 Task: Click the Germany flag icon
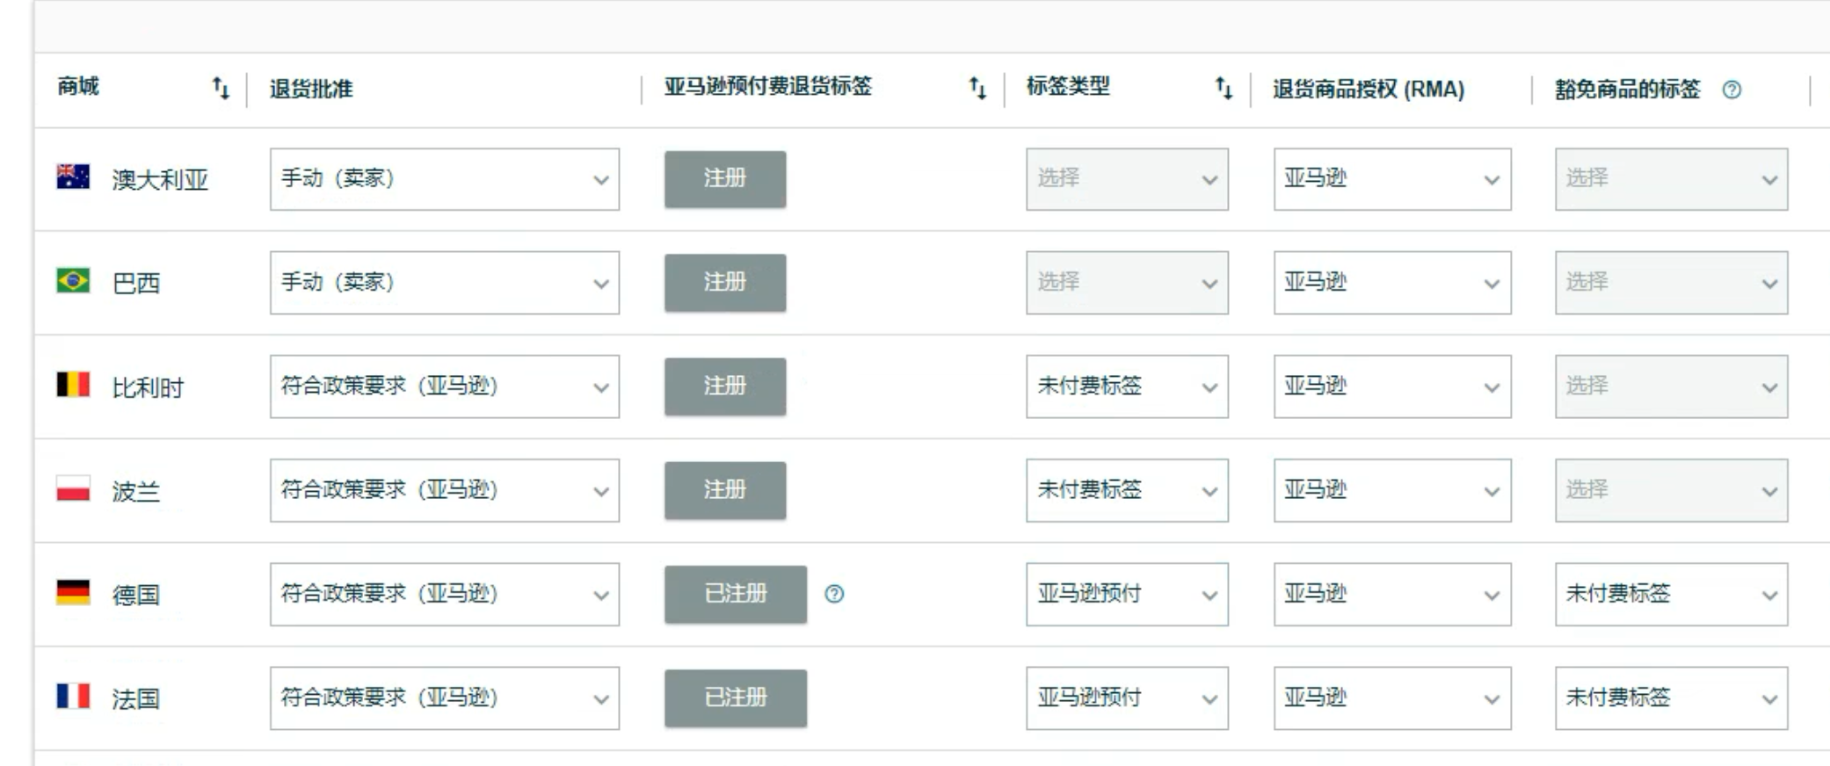click(73, 592)
